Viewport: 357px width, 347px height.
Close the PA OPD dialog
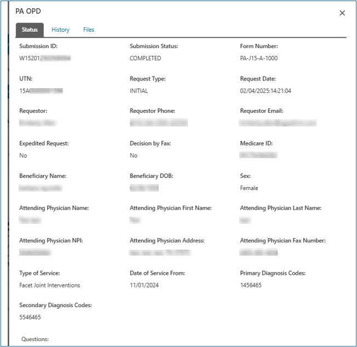[342, 13]
